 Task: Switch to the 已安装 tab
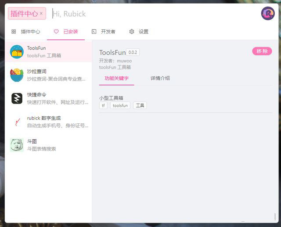[x=66, y=32]
